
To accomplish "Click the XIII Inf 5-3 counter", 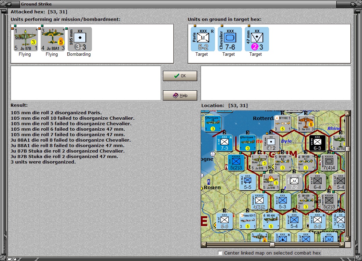I will [x=283, y=201].
